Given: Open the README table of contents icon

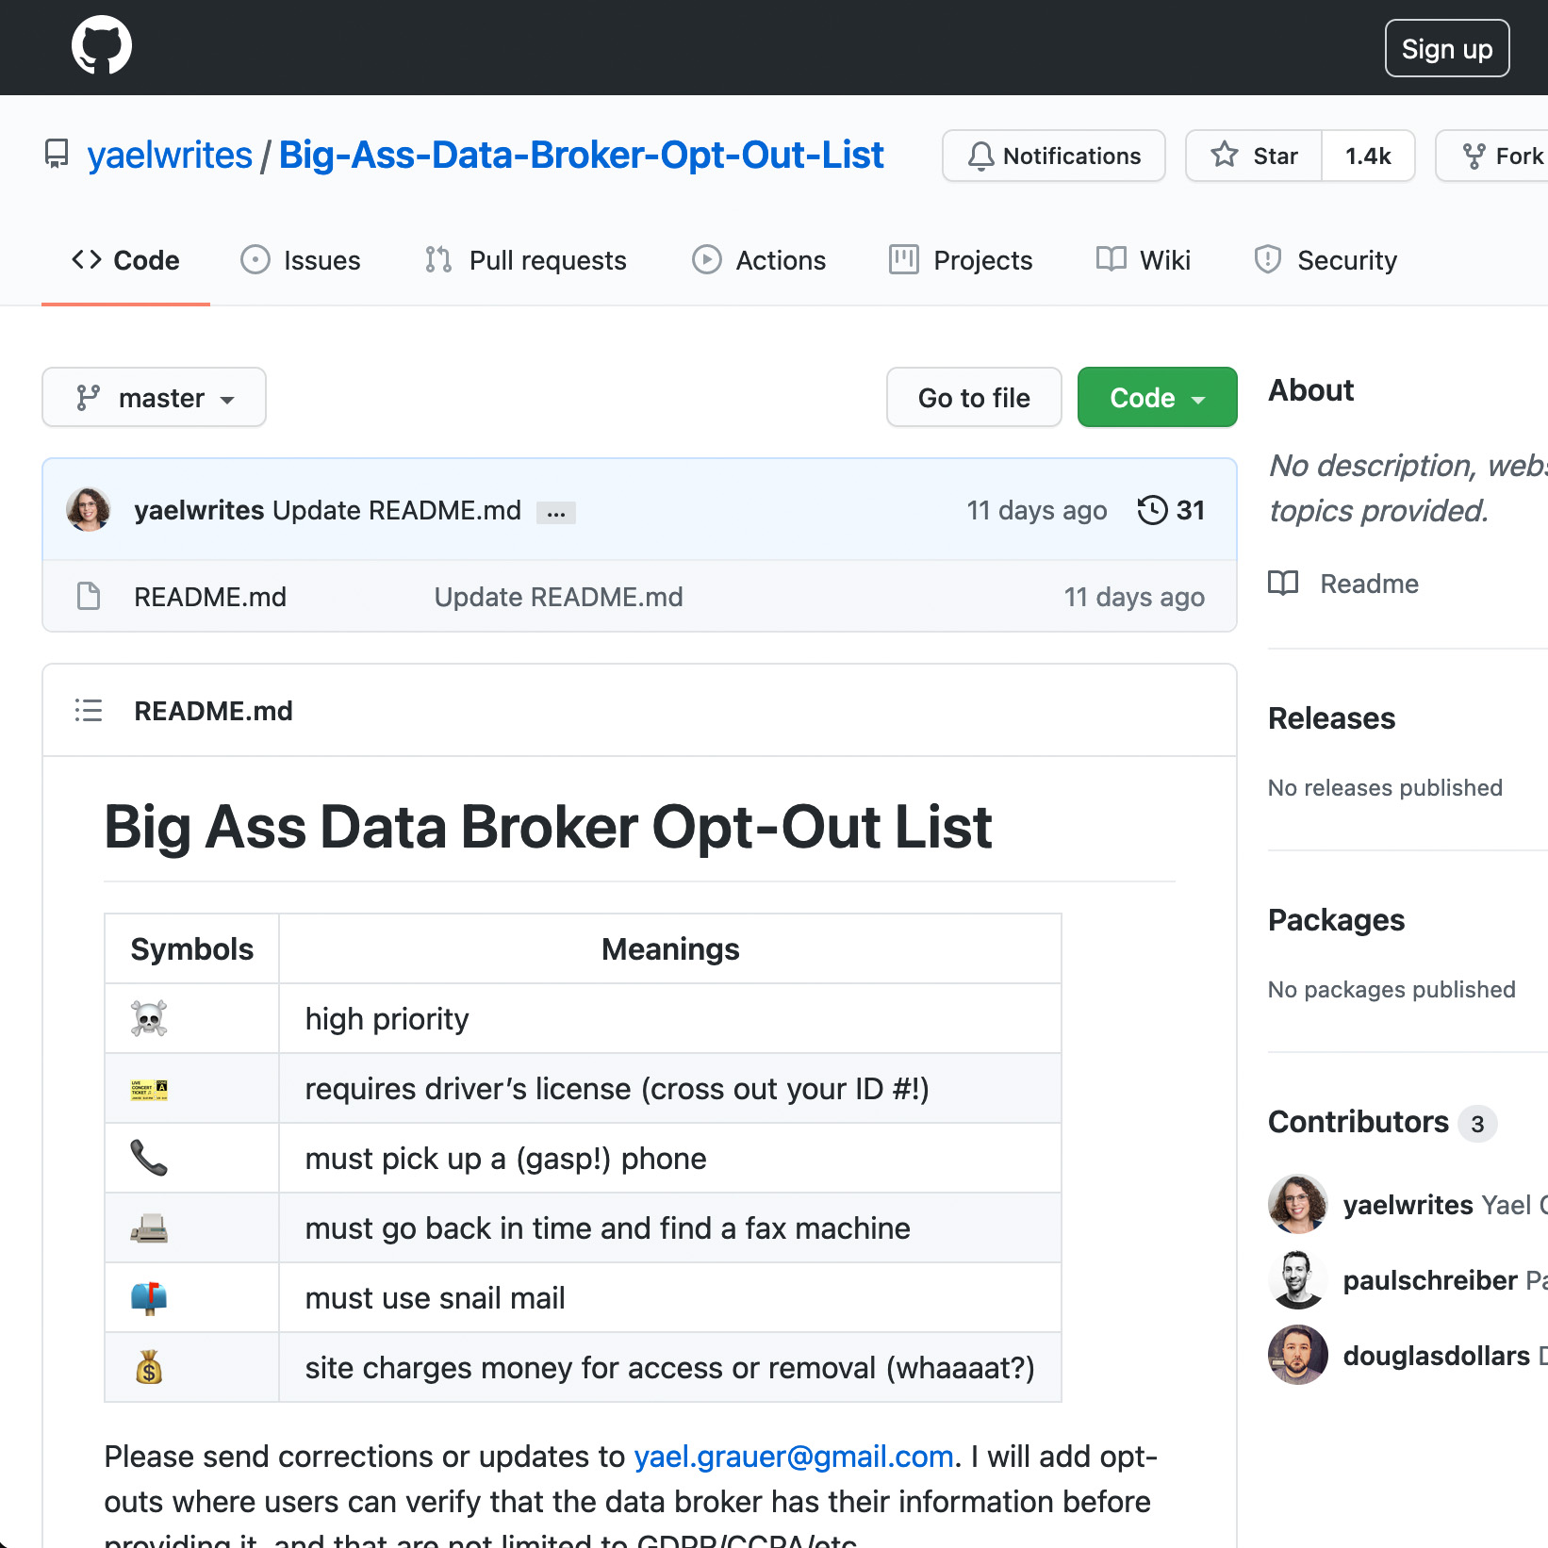Looking at the screenshot, I should click(x=89, y=710).
